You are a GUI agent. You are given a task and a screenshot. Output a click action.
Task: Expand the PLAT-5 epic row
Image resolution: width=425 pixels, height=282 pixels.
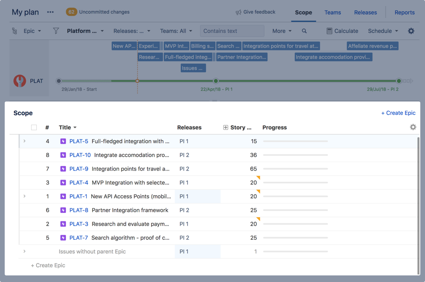coord(24,141)
